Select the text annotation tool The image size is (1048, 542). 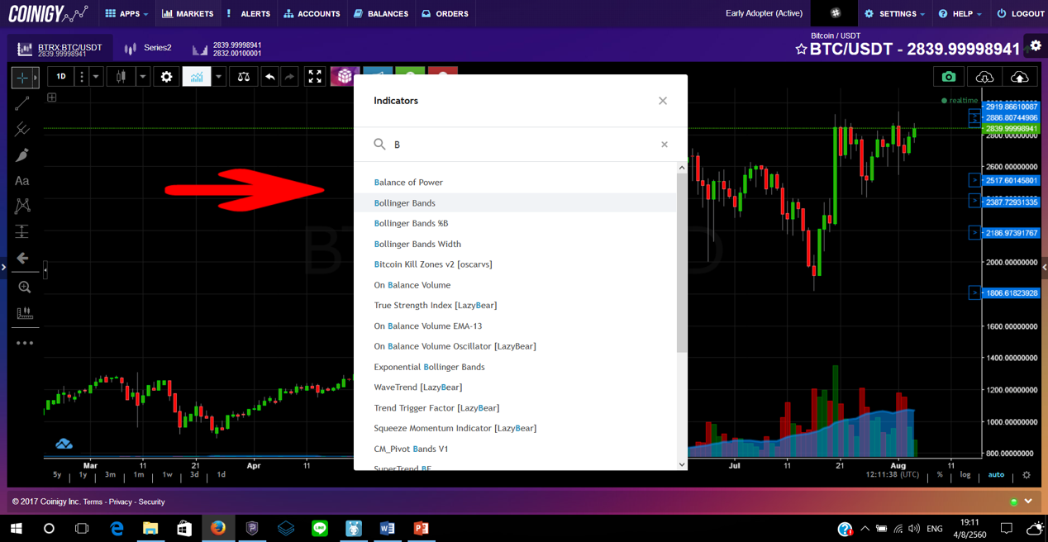point(22,181)
